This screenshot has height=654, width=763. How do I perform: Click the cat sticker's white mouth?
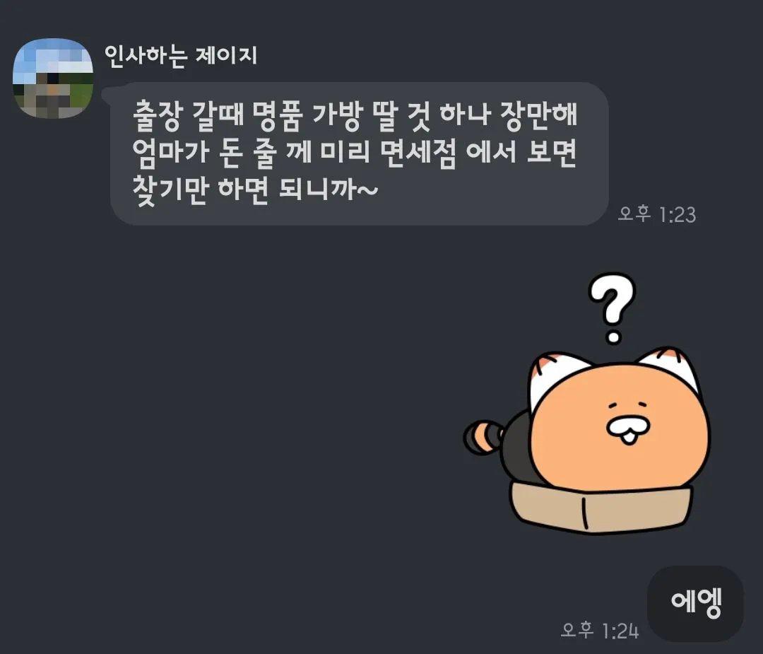pos(628,429)
